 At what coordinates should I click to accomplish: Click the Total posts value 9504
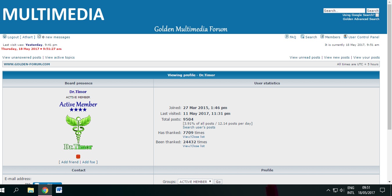[x=188, y=119]
